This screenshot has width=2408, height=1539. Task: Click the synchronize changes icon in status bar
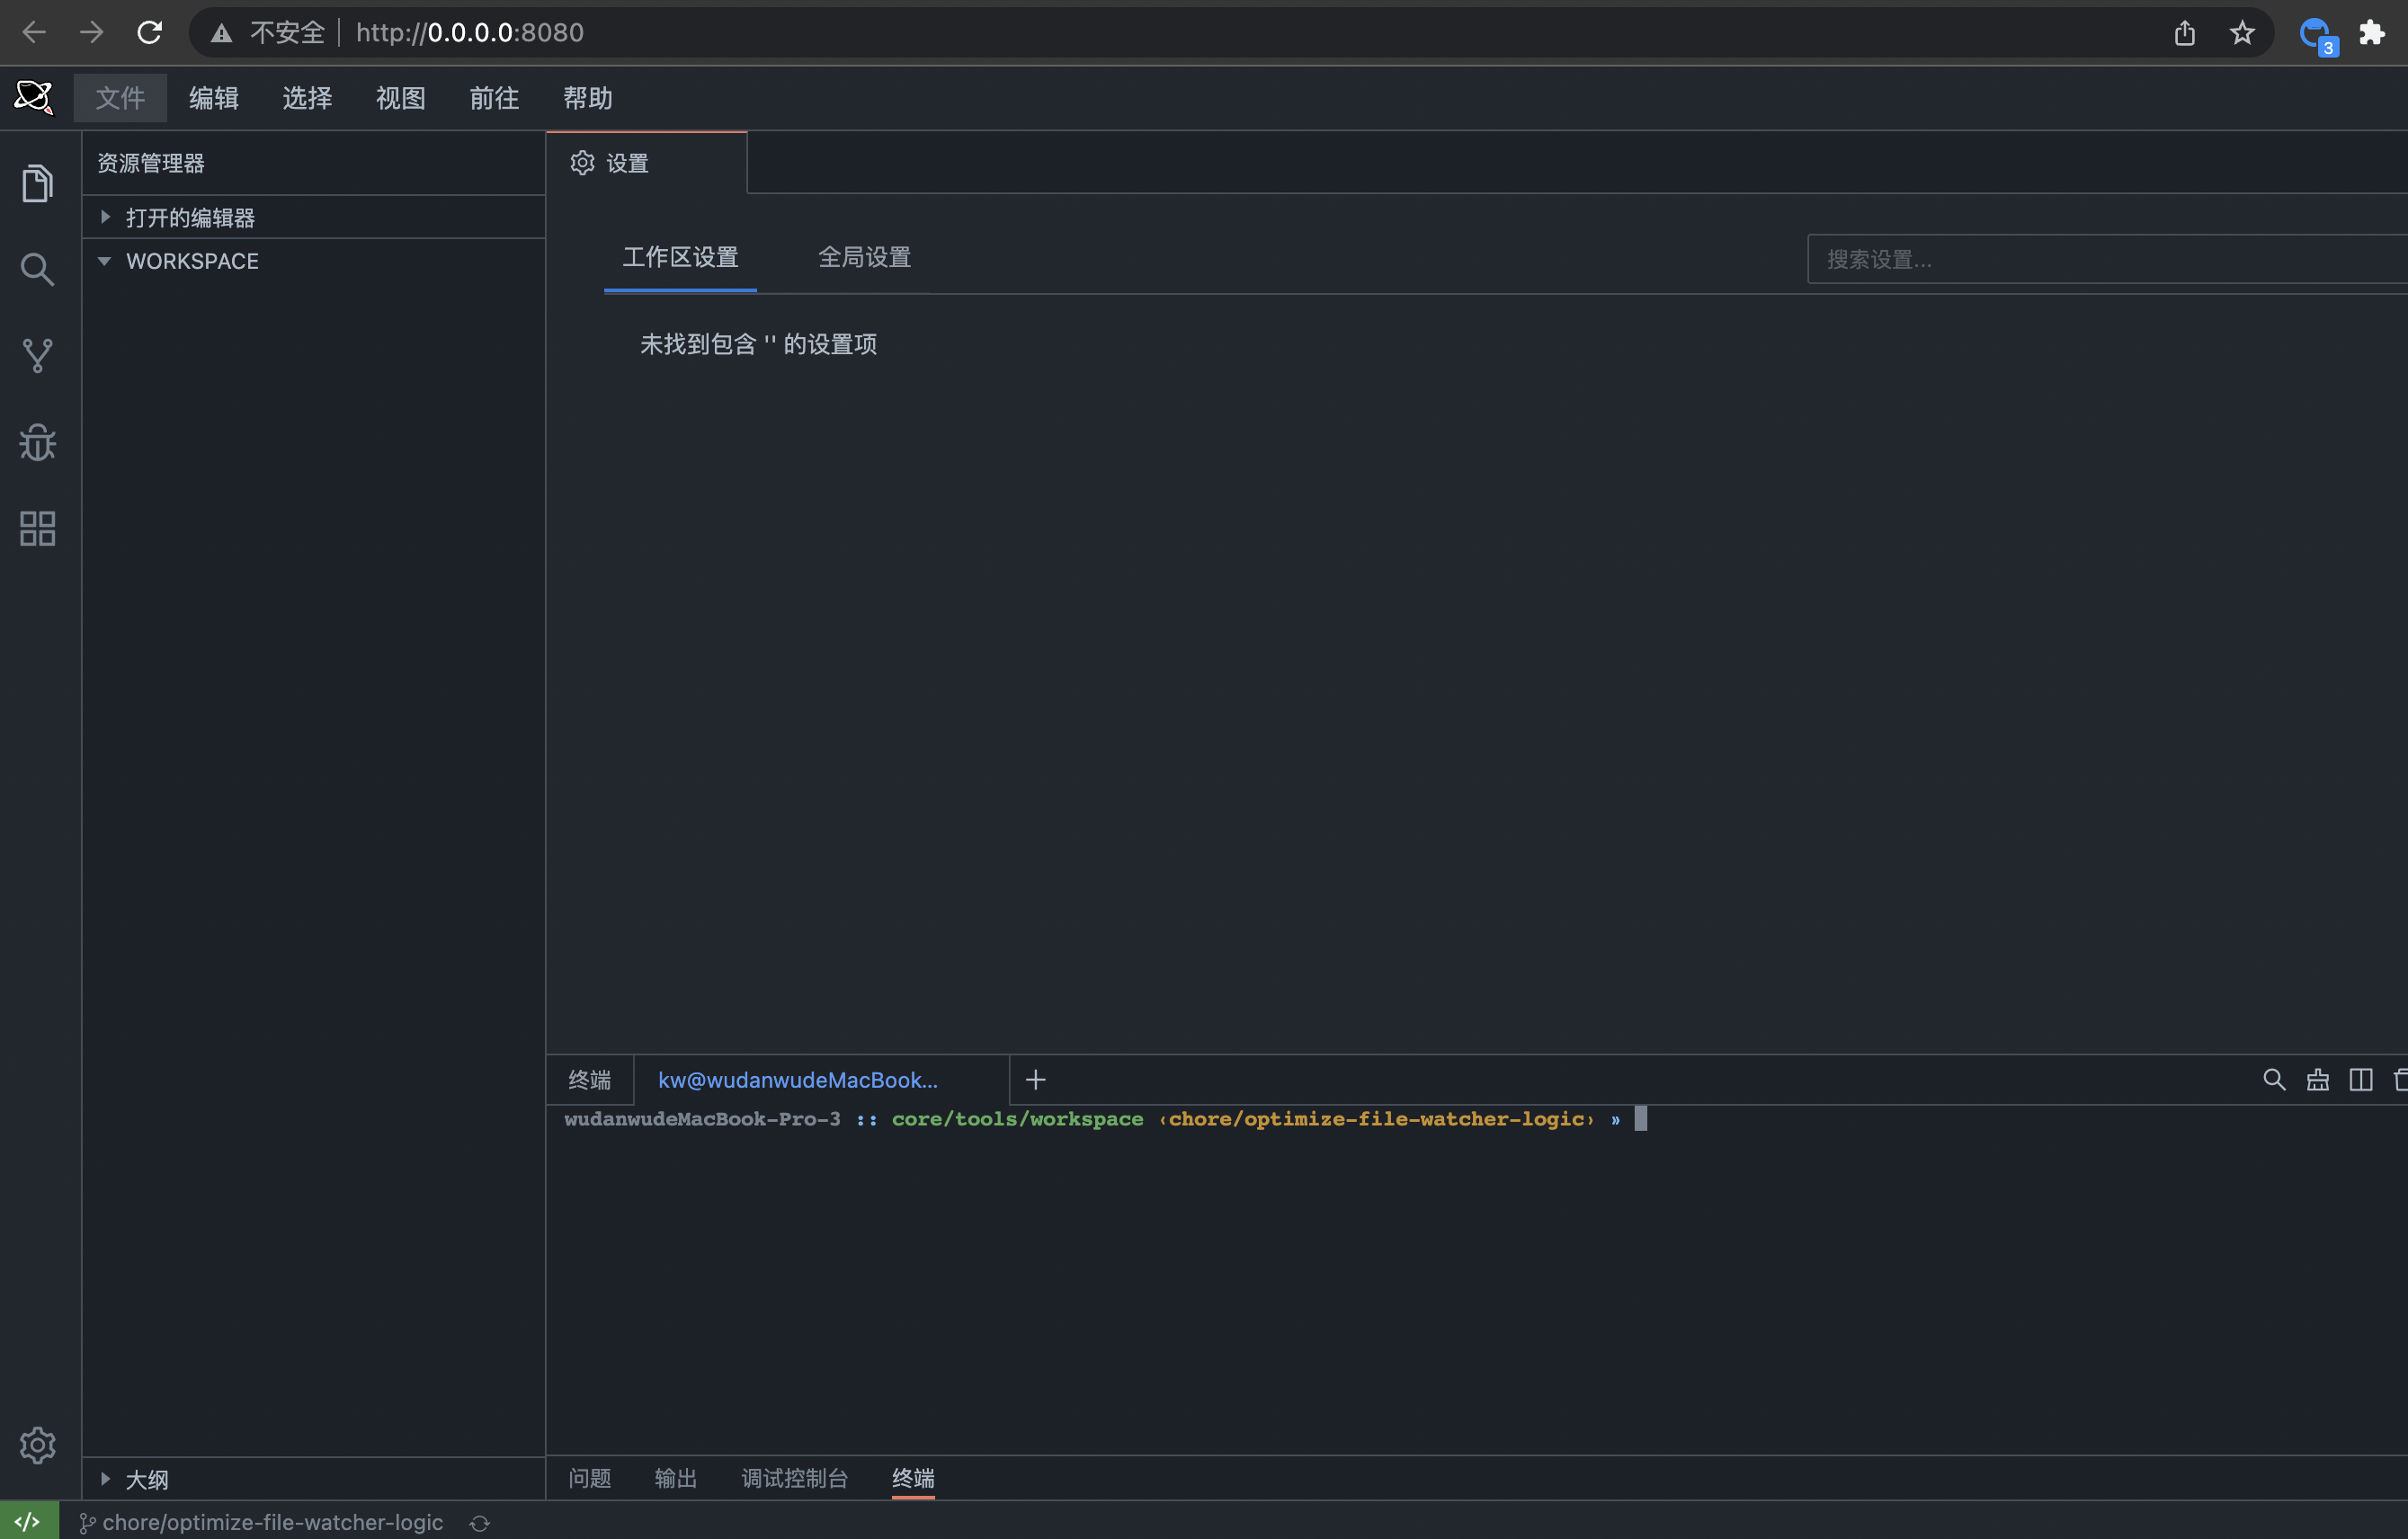point(479,1523)
